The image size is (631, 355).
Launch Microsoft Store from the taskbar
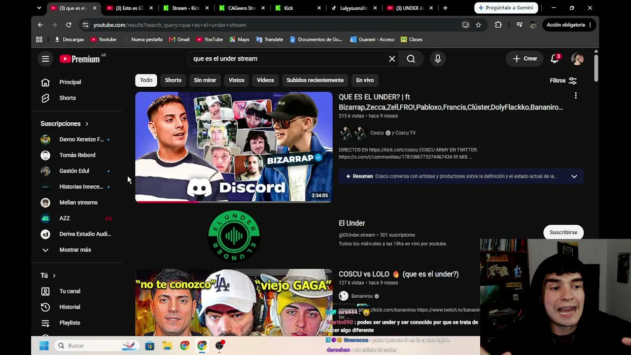[150, 346]
